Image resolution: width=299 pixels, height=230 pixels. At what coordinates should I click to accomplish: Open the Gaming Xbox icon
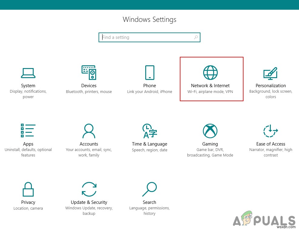pyautogui.click(x=210, y=131)
